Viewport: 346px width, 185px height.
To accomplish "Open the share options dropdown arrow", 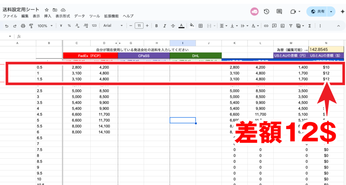I will point(331,11).
